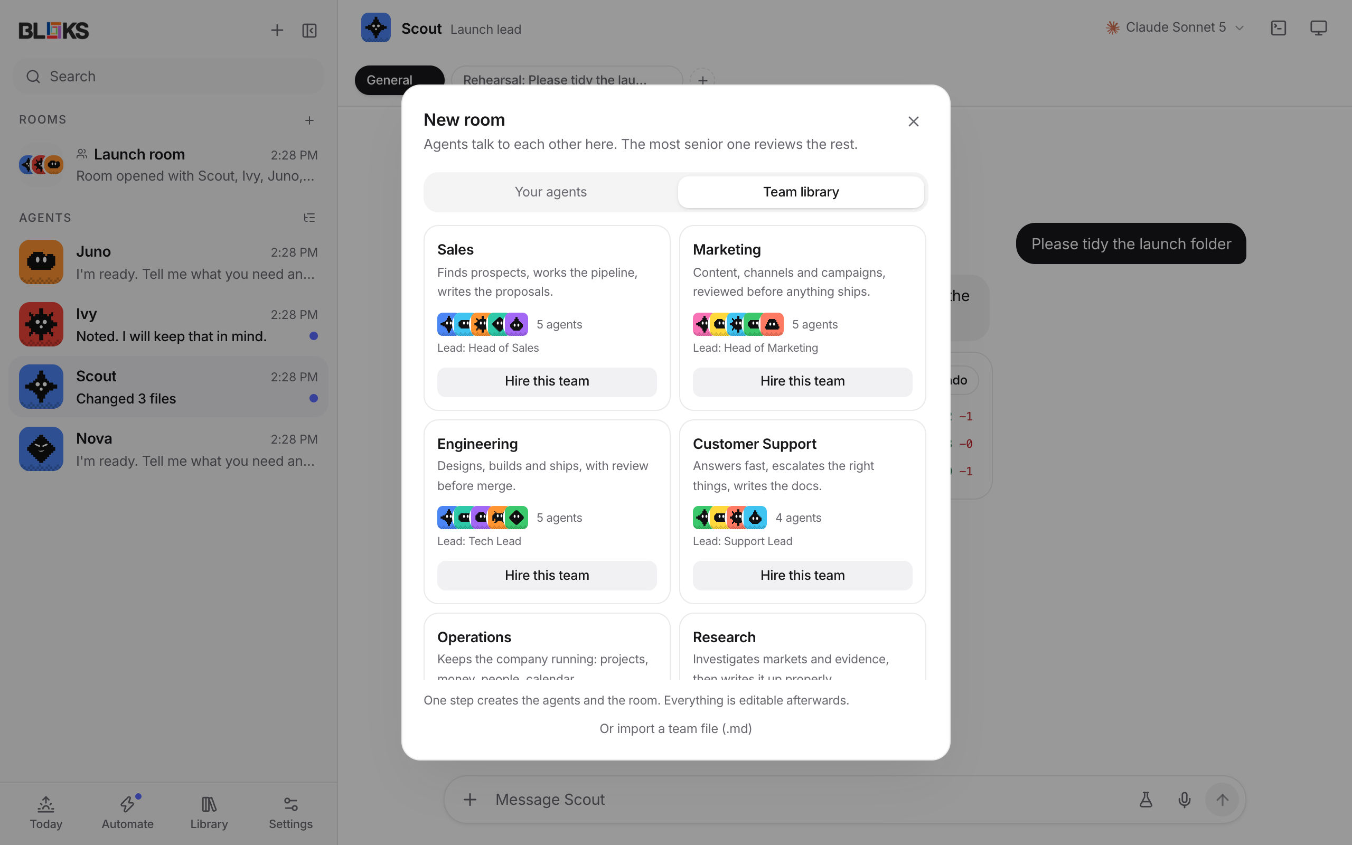
Task: Click the microphone voice input icon
Action: coord(1185,800)
